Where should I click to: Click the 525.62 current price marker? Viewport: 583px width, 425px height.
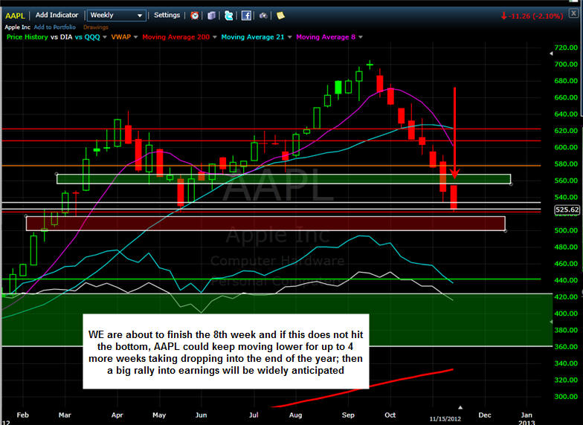567,210
